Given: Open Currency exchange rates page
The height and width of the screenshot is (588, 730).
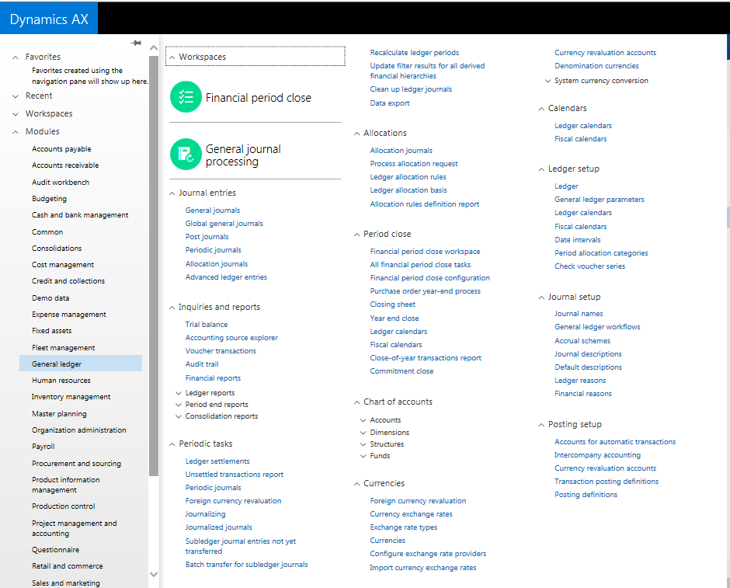Looking at the screenshot, I should (x=411, y=514).
